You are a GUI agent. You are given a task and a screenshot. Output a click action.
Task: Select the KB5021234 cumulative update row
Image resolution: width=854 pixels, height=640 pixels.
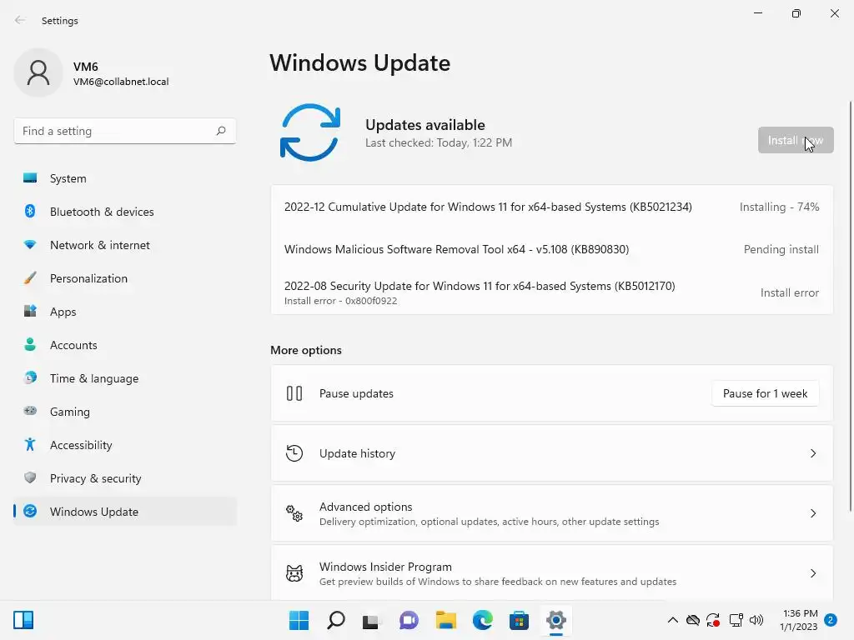(552, 207)
